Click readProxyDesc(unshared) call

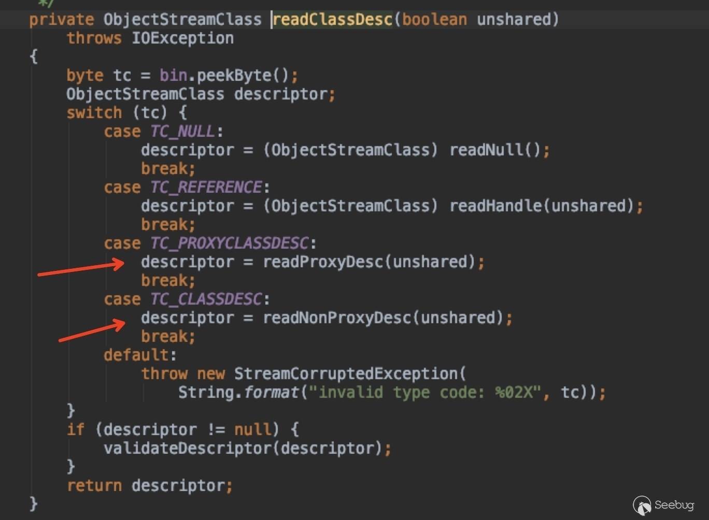(x=370, y=262)
